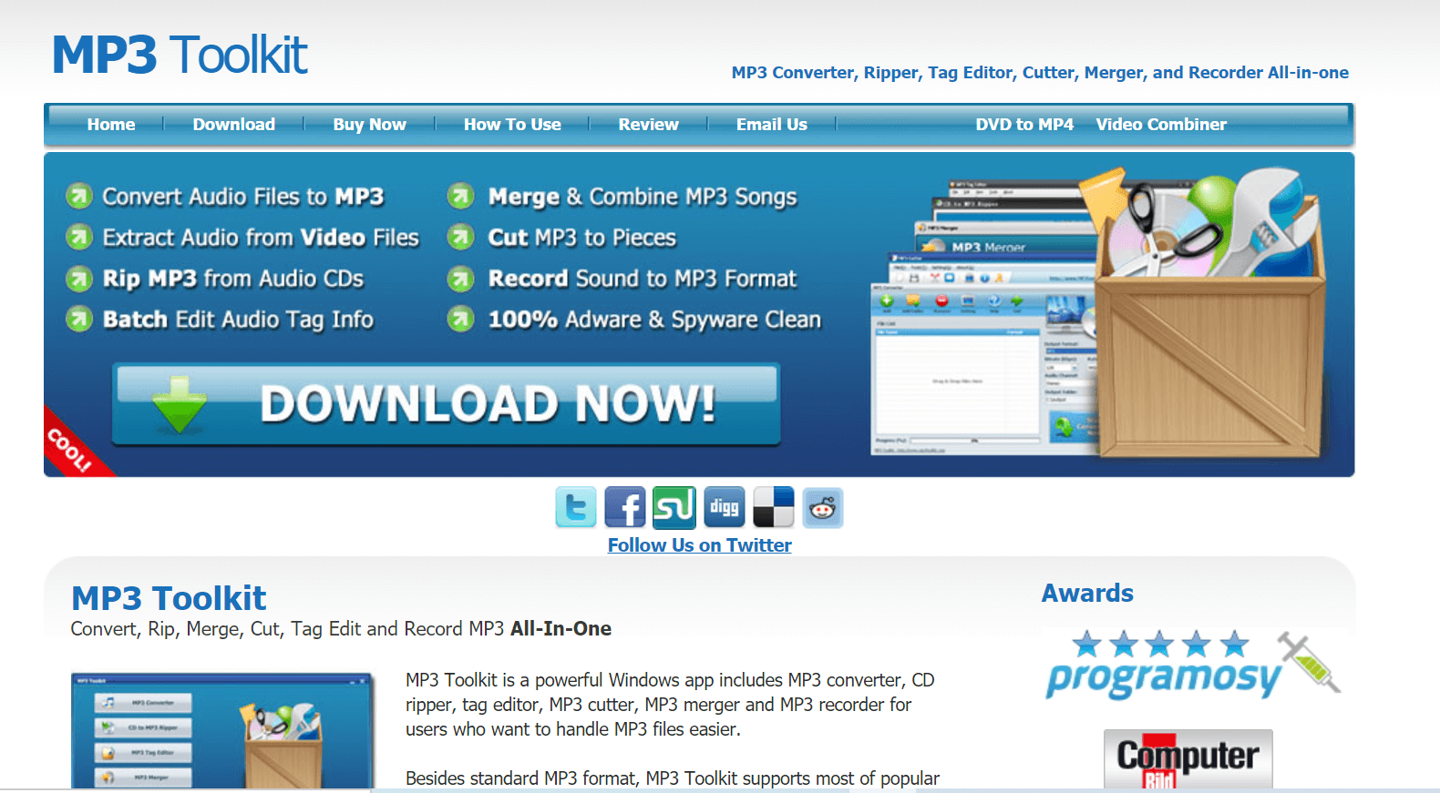Click the '100% Adware & Spyware Clean' text
This screenshot has width=1440, height=793.
coord(654,320)
